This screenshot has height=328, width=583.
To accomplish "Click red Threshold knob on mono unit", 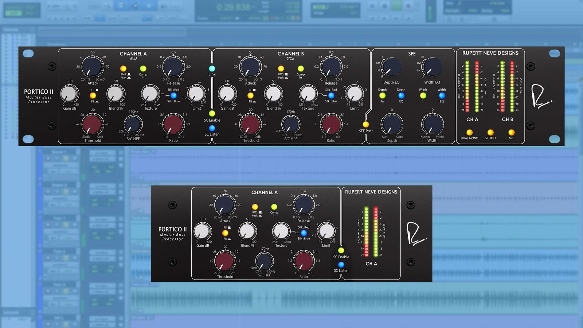I will pos(225,261).
